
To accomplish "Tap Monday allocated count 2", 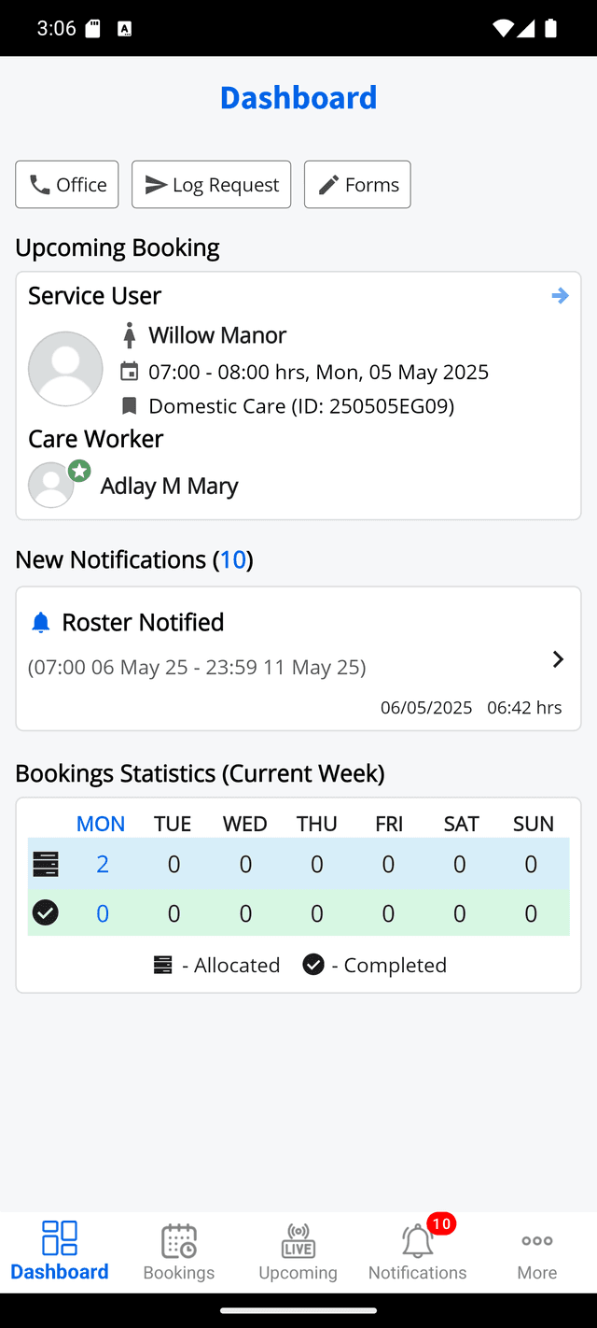I will click(103, 865).
